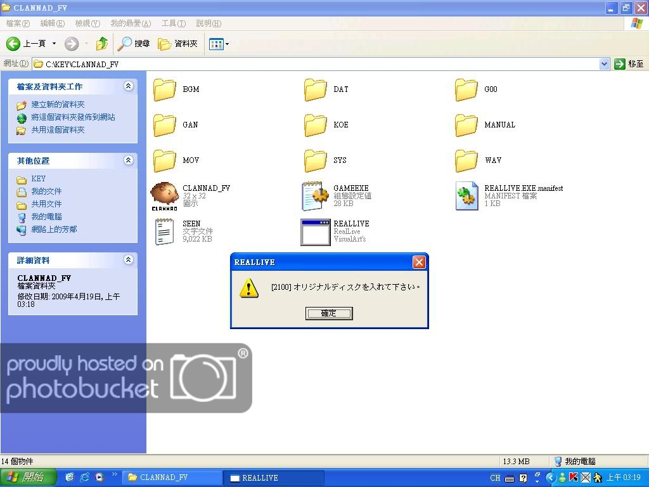Click the 移至 go button

[x=629, y=64]
